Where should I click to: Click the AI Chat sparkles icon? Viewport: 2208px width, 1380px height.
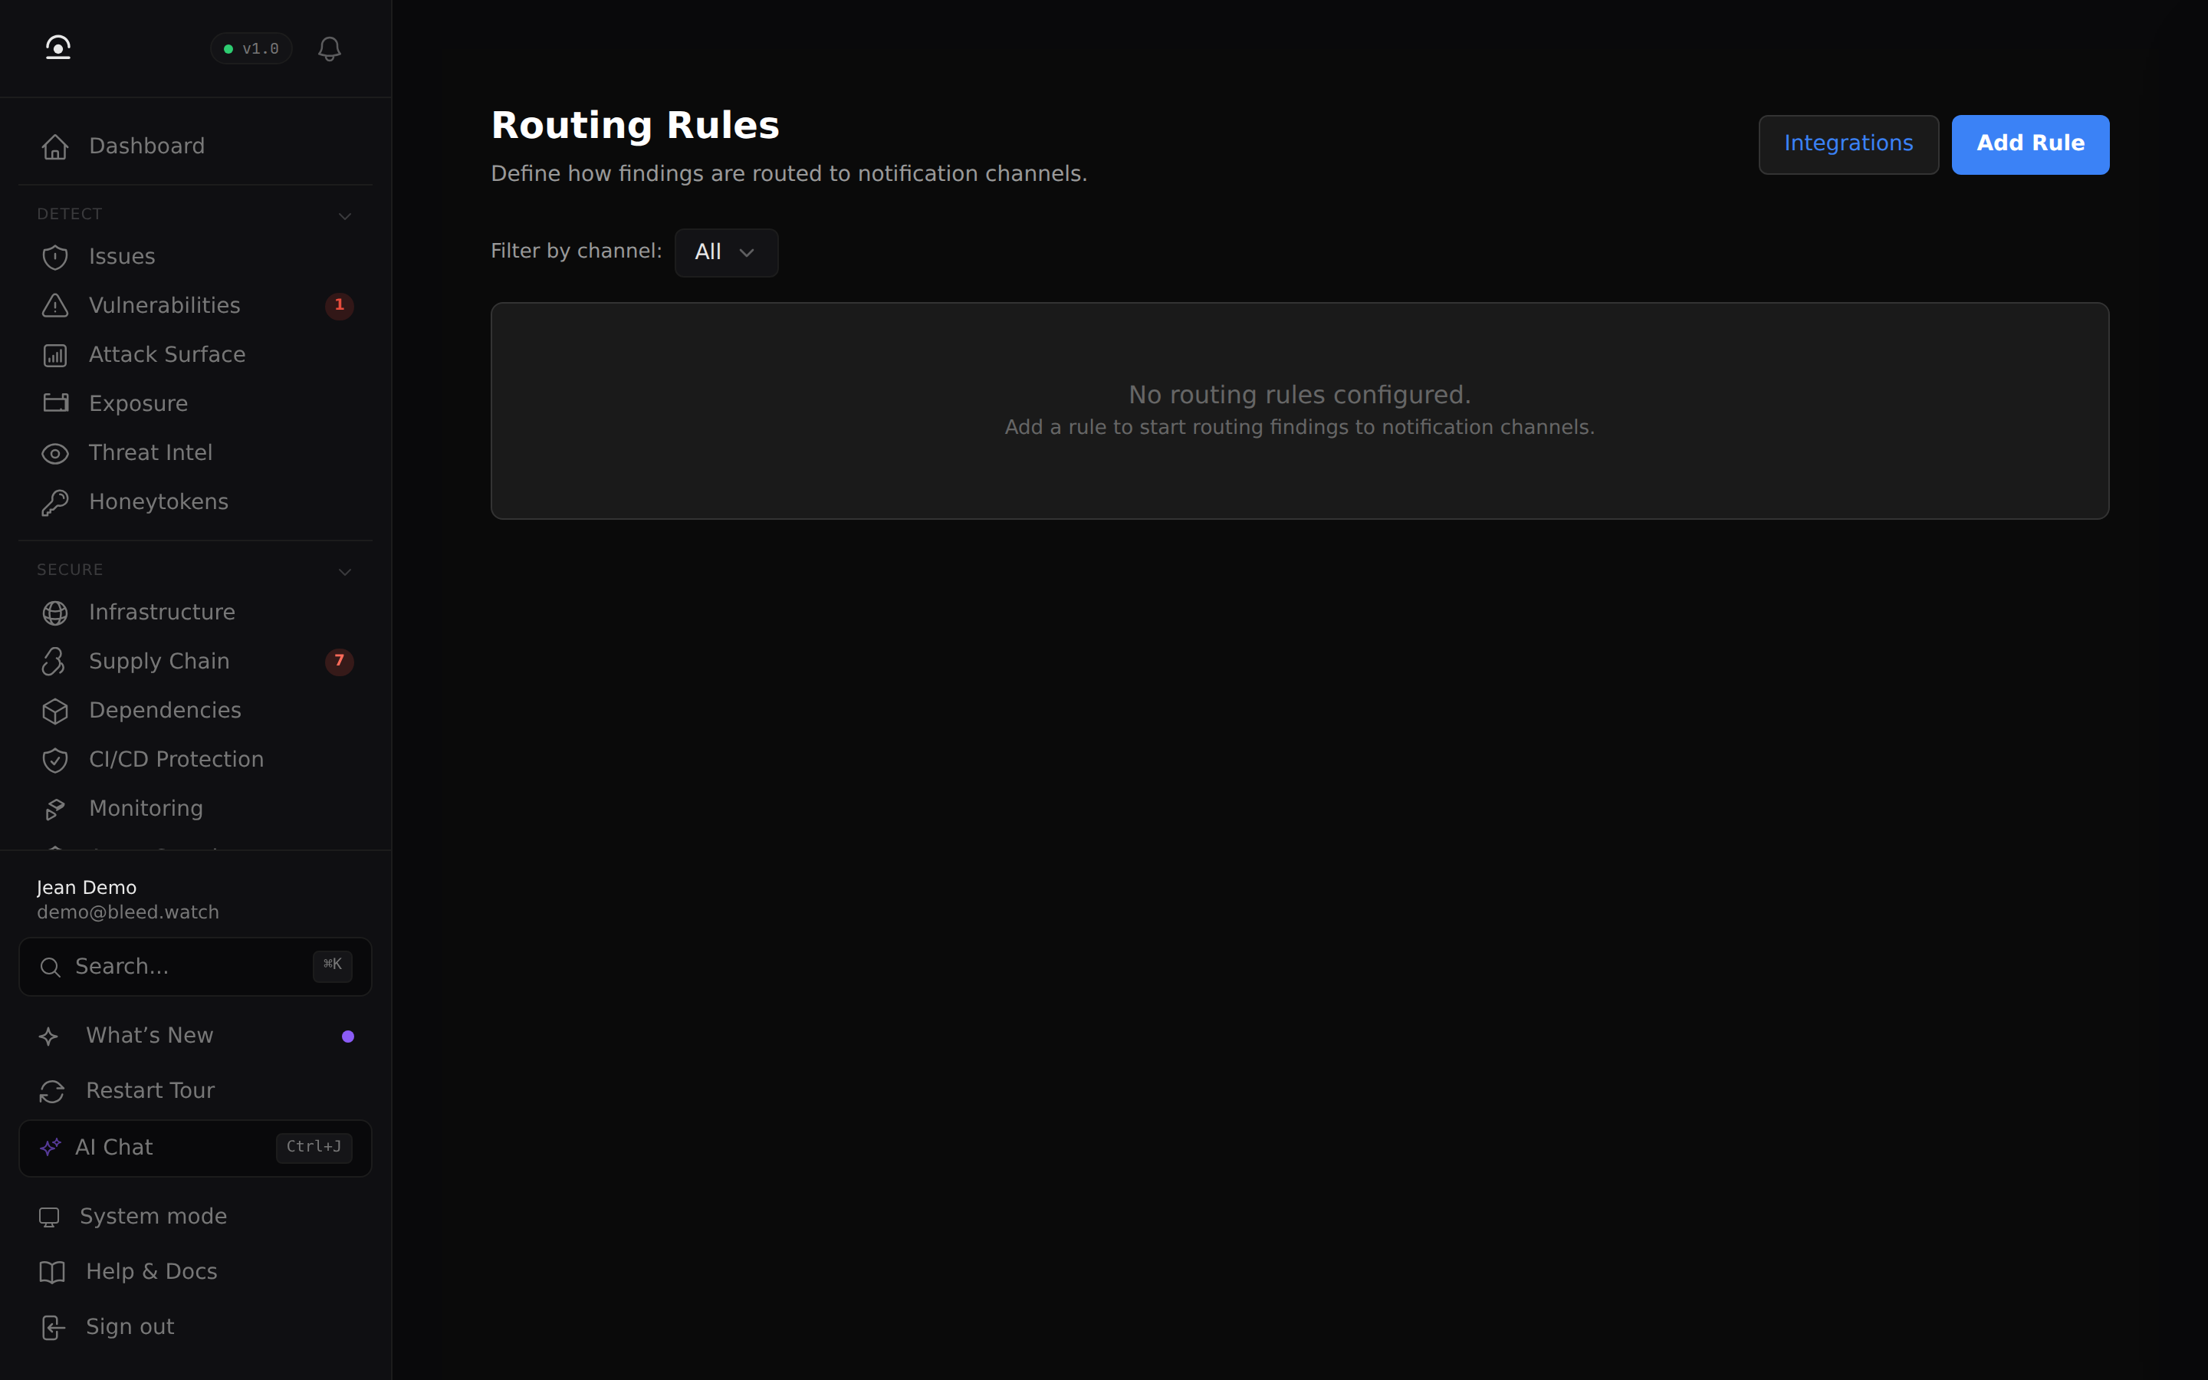(50, 1147)
